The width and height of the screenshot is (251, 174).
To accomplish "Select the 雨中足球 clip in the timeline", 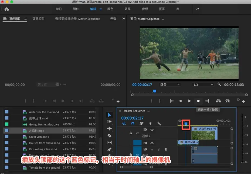I will click(188, 142).
